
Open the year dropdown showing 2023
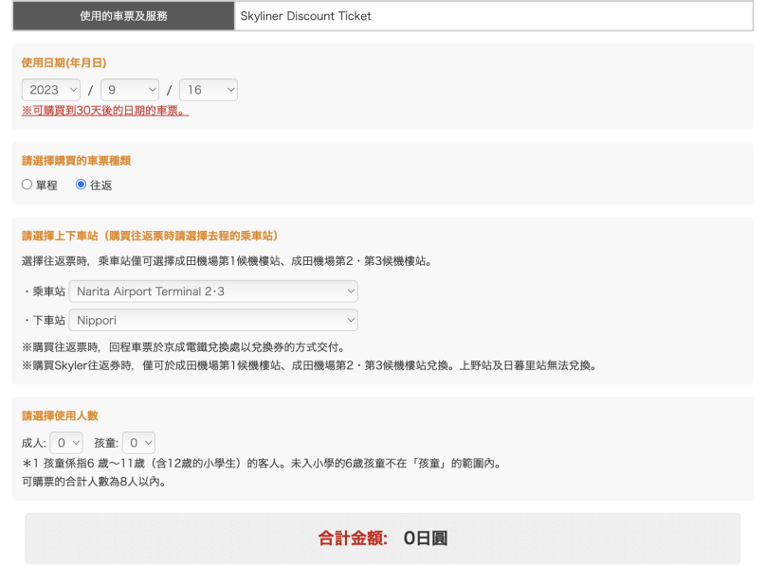(x=51, y=90)
